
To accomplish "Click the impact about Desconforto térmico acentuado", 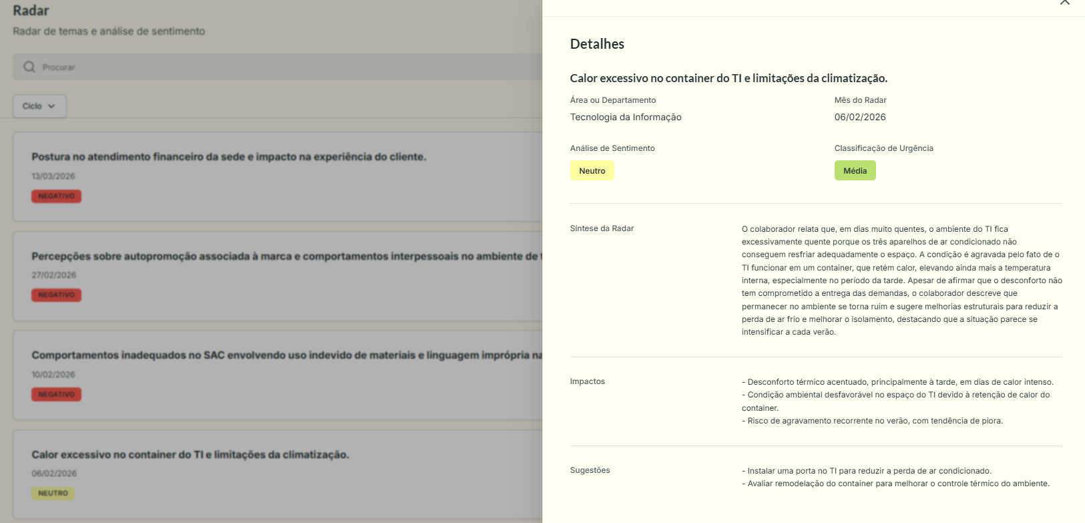I will click(897, 382).
